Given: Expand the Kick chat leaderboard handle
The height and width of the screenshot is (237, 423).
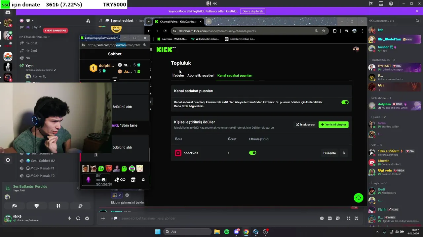Looking at the screenshot, I should pos(115,79).
